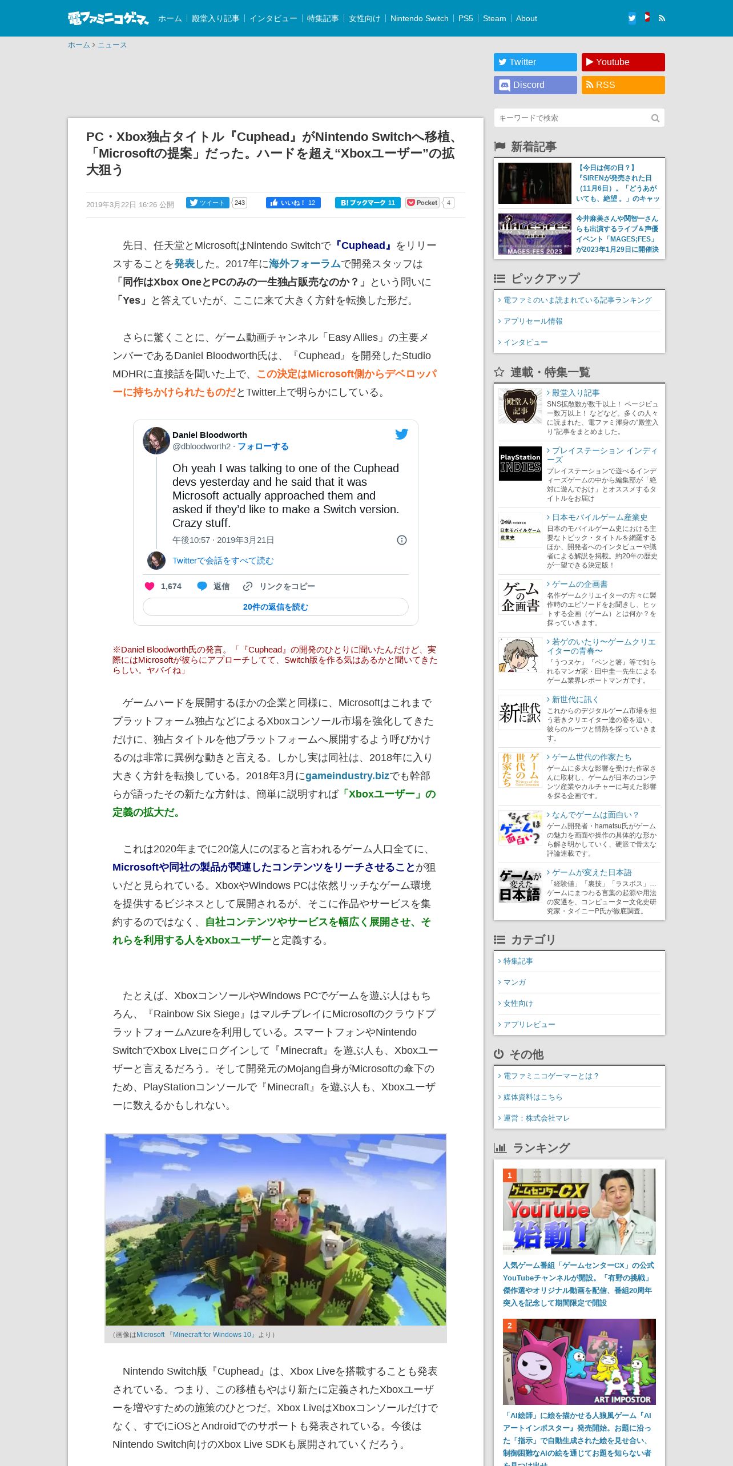Image resolution: width=733 pixels, height=1466 pixels.
Task: Open 電ファミニコゲーマーとは? link
Action: [x=551, y=1076]
